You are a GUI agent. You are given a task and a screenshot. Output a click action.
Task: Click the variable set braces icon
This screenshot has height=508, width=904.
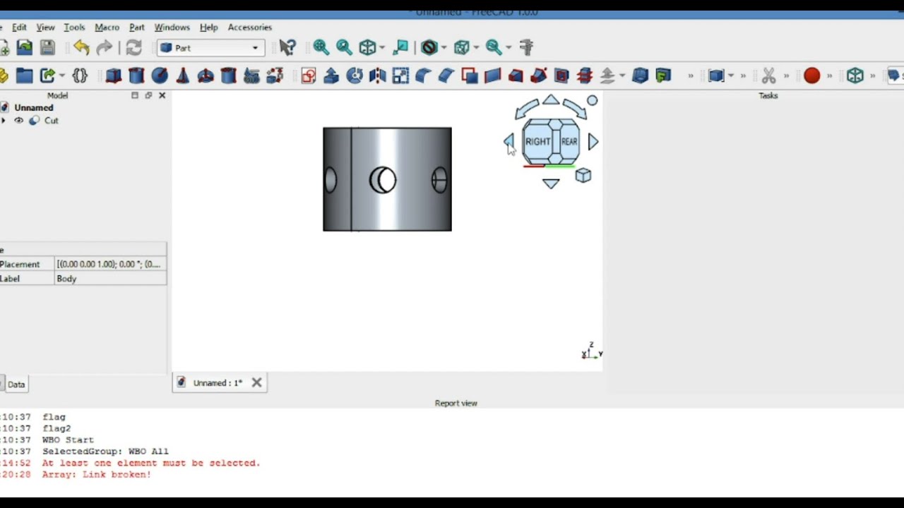tap(80, 75)
